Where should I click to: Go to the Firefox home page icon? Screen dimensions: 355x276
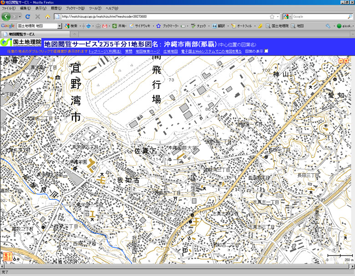pos(47,16)
